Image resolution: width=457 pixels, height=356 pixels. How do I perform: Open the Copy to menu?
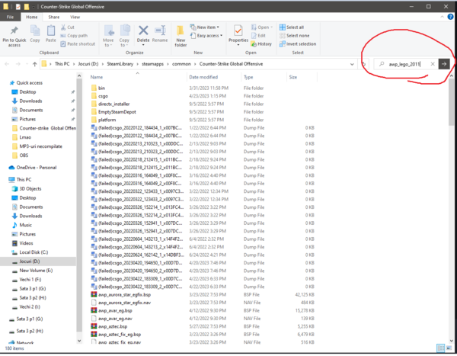coord(124,36)
